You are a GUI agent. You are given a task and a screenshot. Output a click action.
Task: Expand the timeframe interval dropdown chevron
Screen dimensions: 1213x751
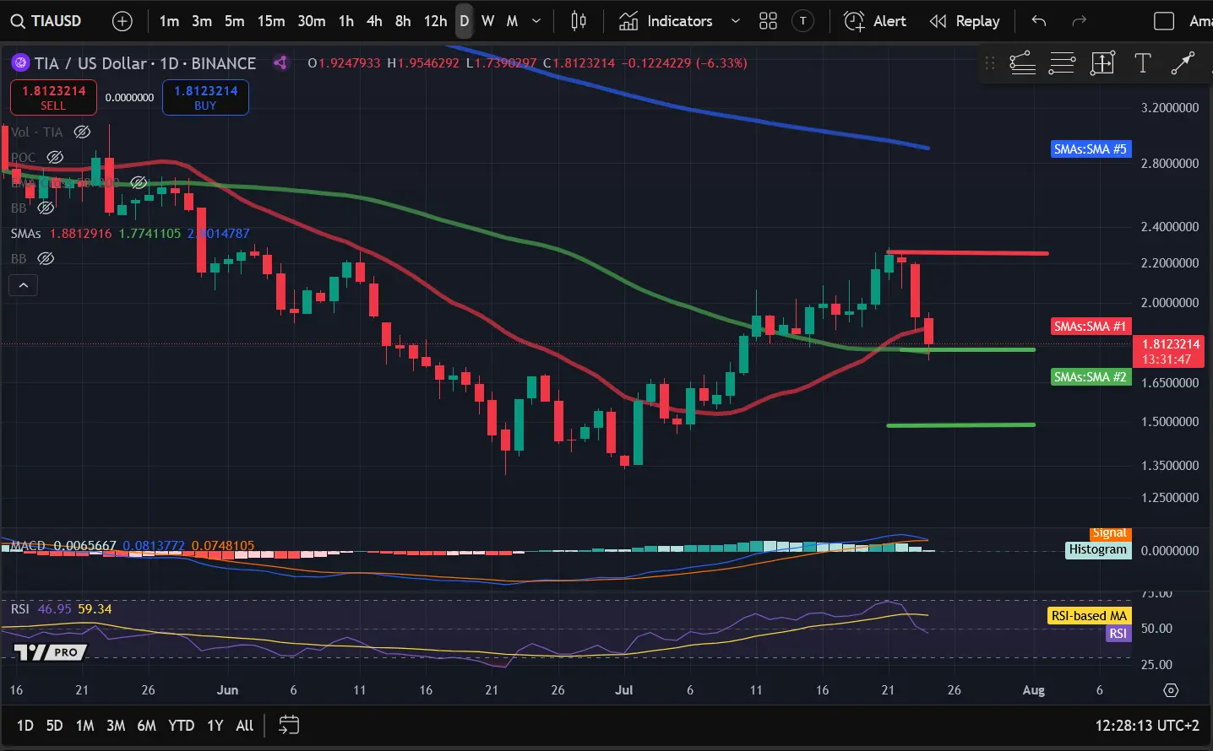click(536, 21)
